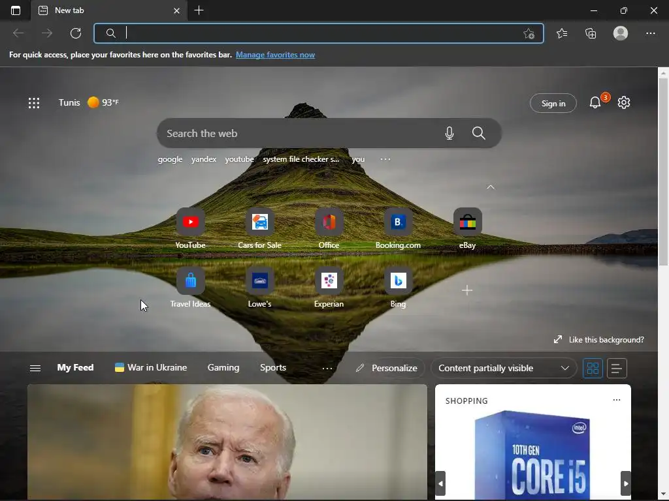669x501 pixels.
Task: Open the Experian quick link
Action: click(329, 288)
